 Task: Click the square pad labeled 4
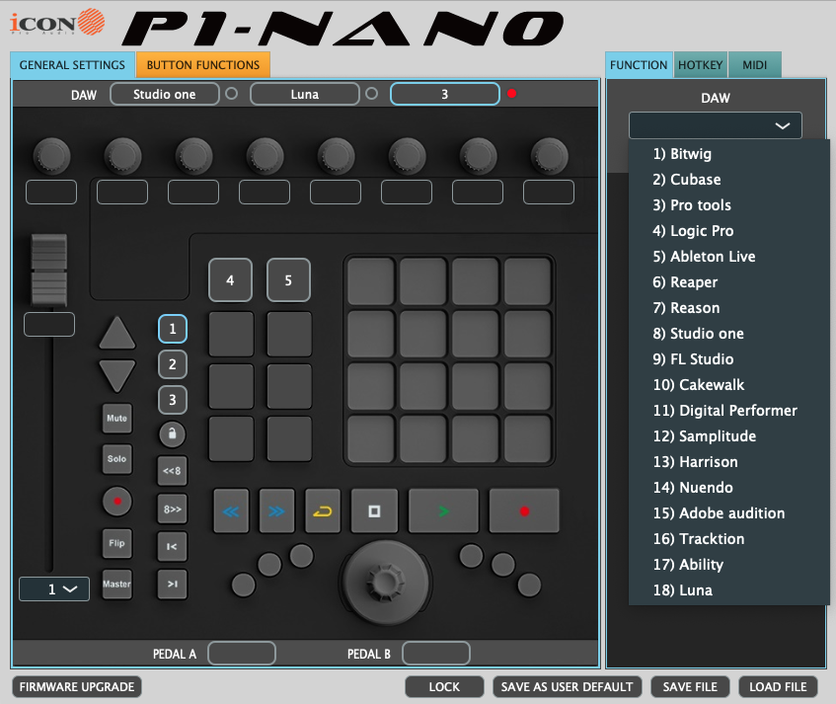coord(230,280)
